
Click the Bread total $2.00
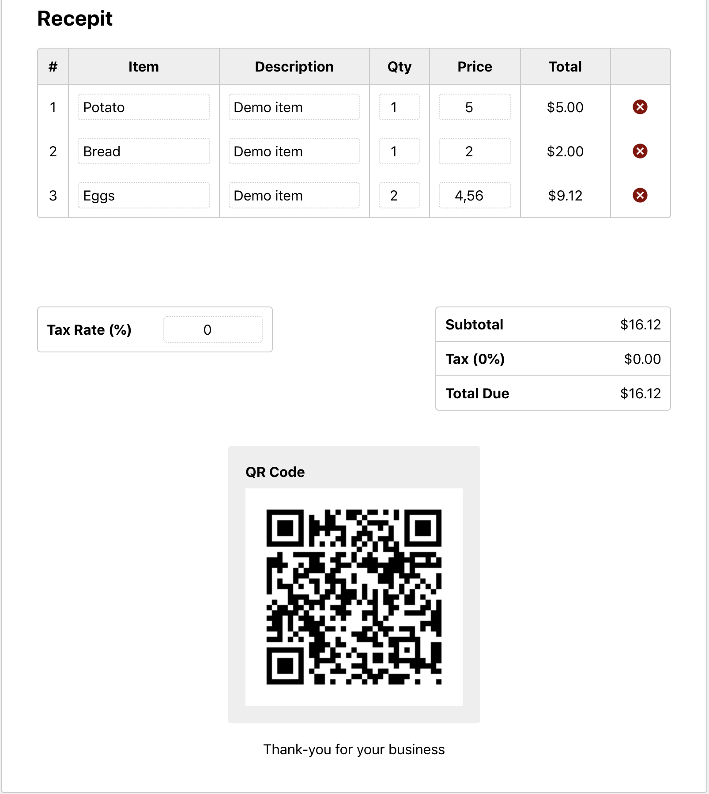[x=565, y=151]
